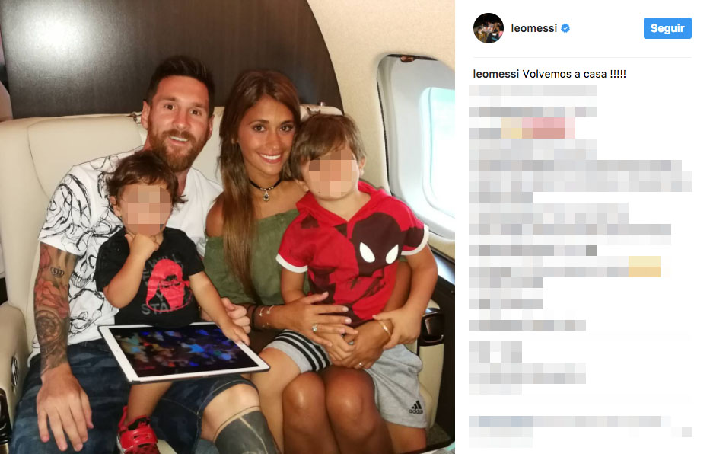
Task: Click the tablet screen in the photo
Action: pos(183,350)
